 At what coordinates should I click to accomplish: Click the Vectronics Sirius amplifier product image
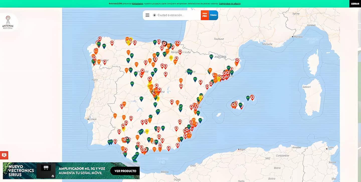[46, 170]
